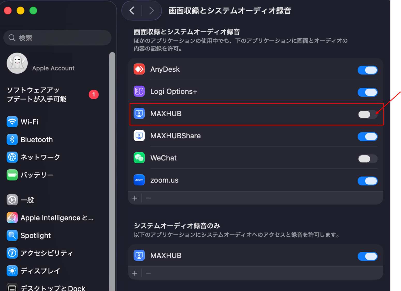This screenshot has height=291, width=401.
Task: Remove app with system audio minus button
Action: 148,273
